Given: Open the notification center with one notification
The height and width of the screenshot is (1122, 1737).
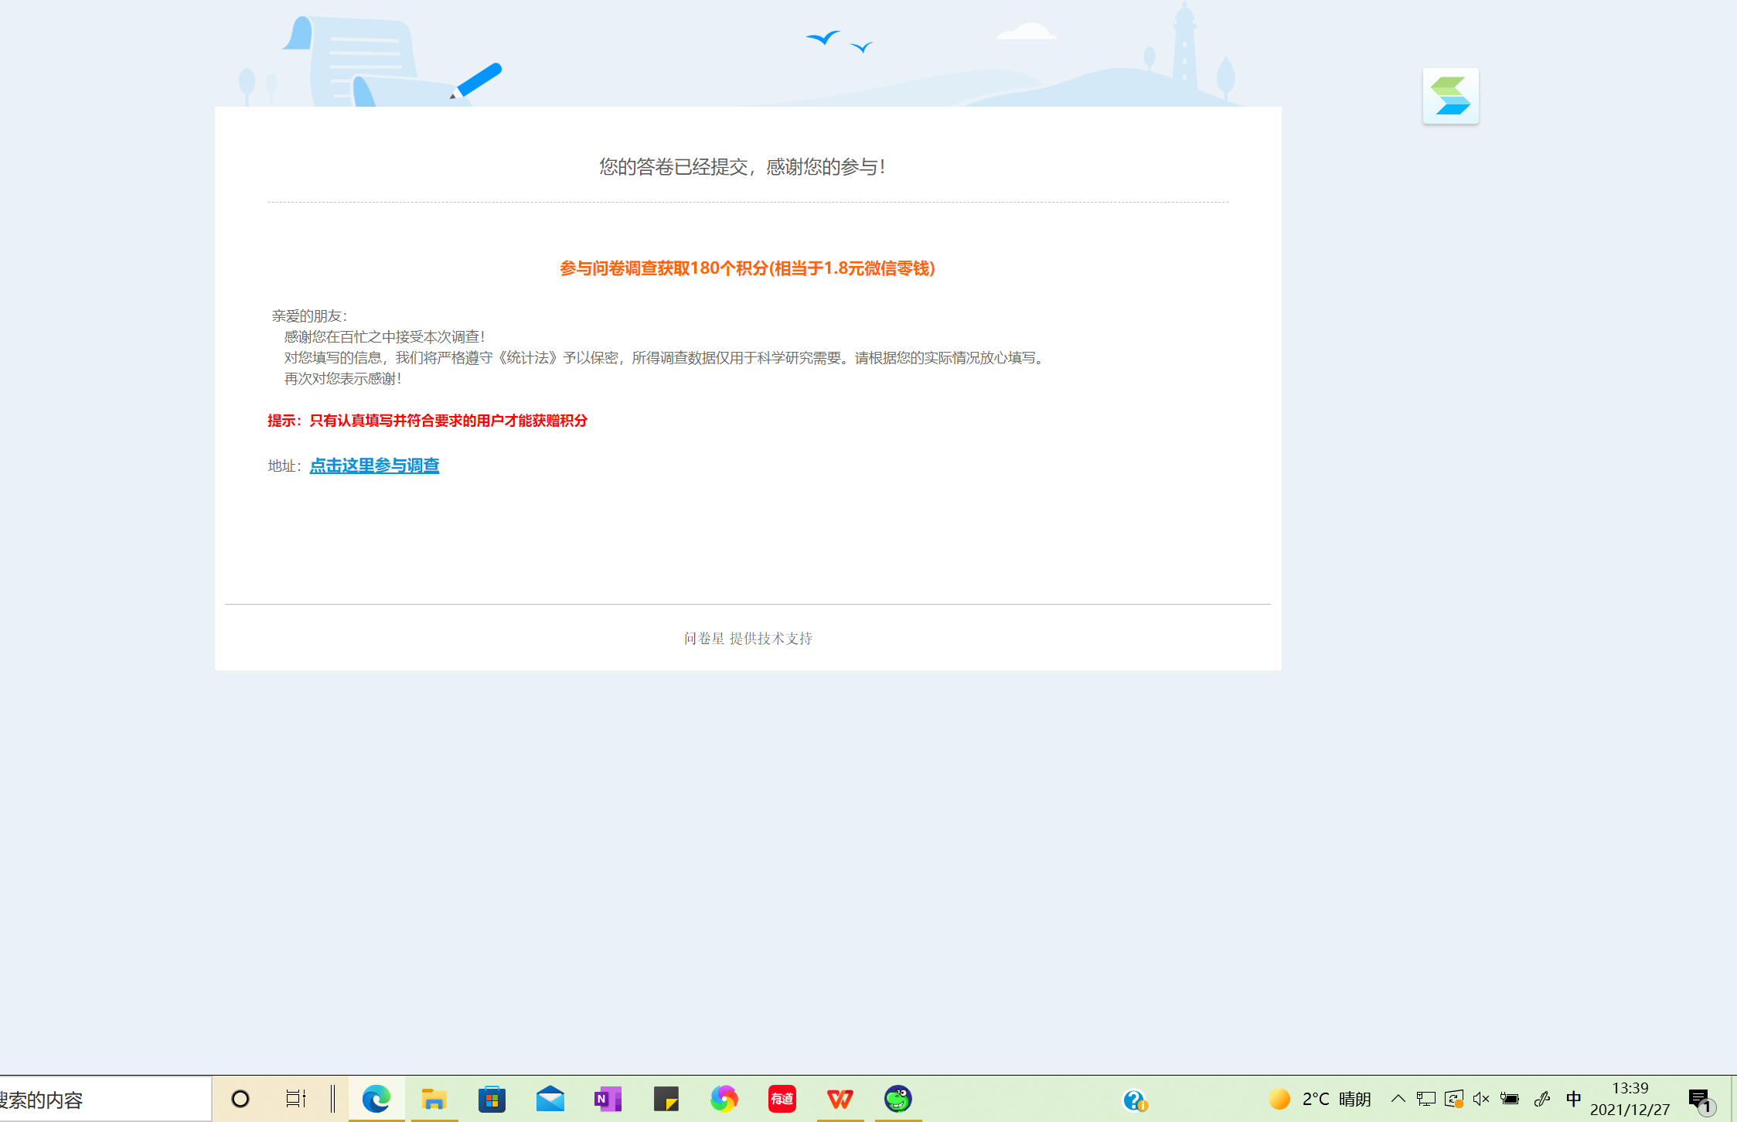Looking at the screenshot, I should point(1699,1100).
